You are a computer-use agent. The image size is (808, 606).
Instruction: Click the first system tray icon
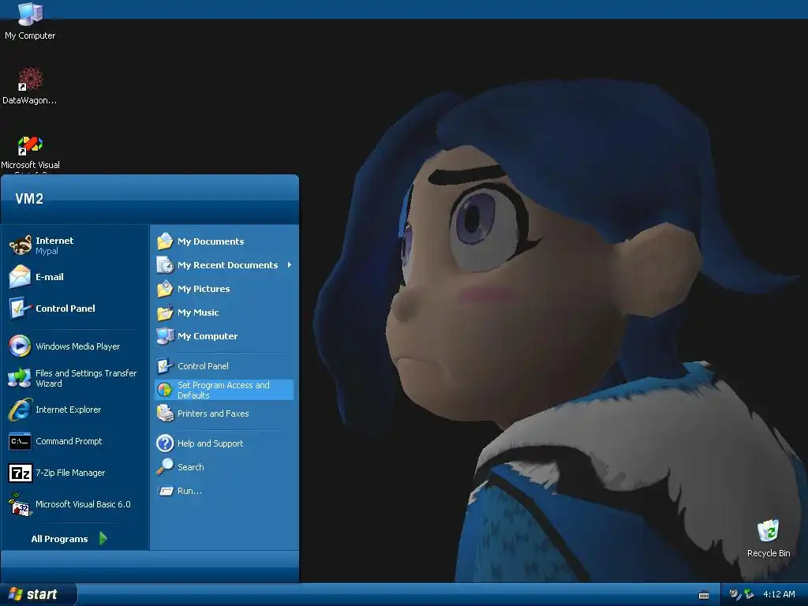pyautogui.click(x=735, y=594)
